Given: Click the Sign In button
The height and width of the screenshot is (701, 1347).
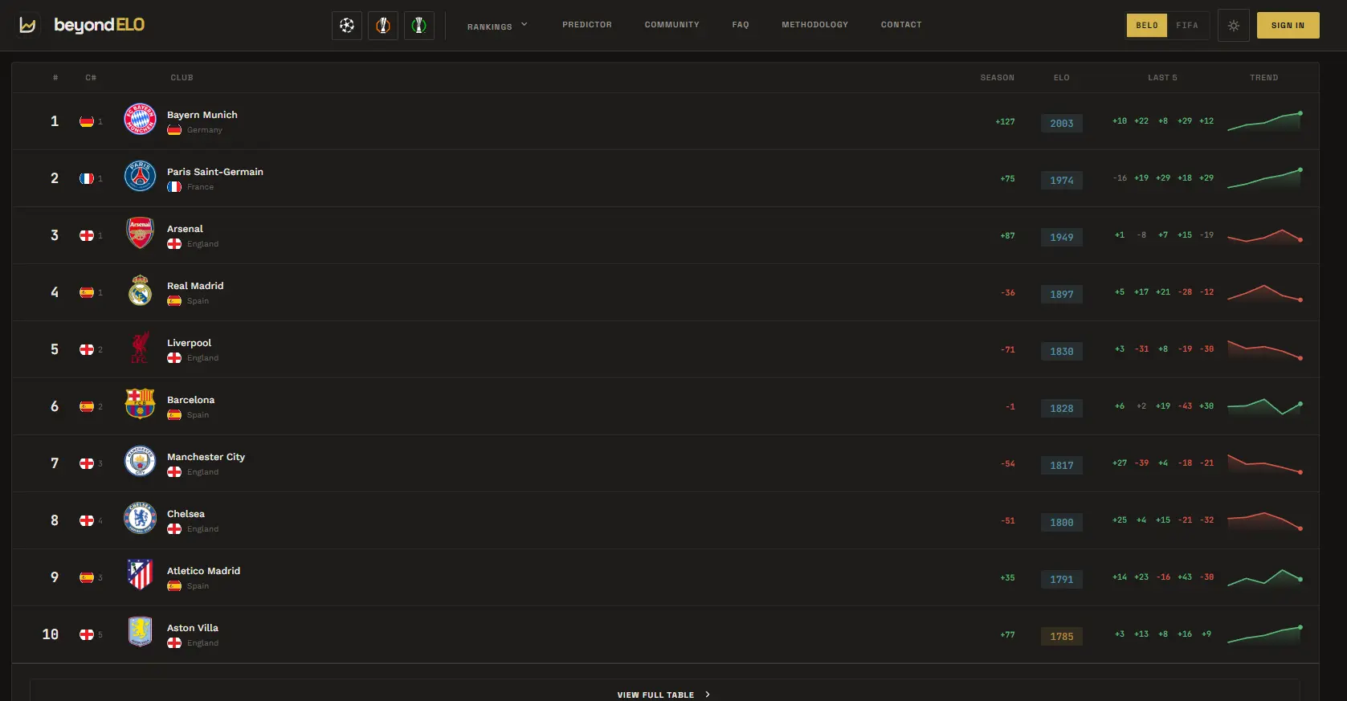Looking at the screenshot, I should [1288, 26].
